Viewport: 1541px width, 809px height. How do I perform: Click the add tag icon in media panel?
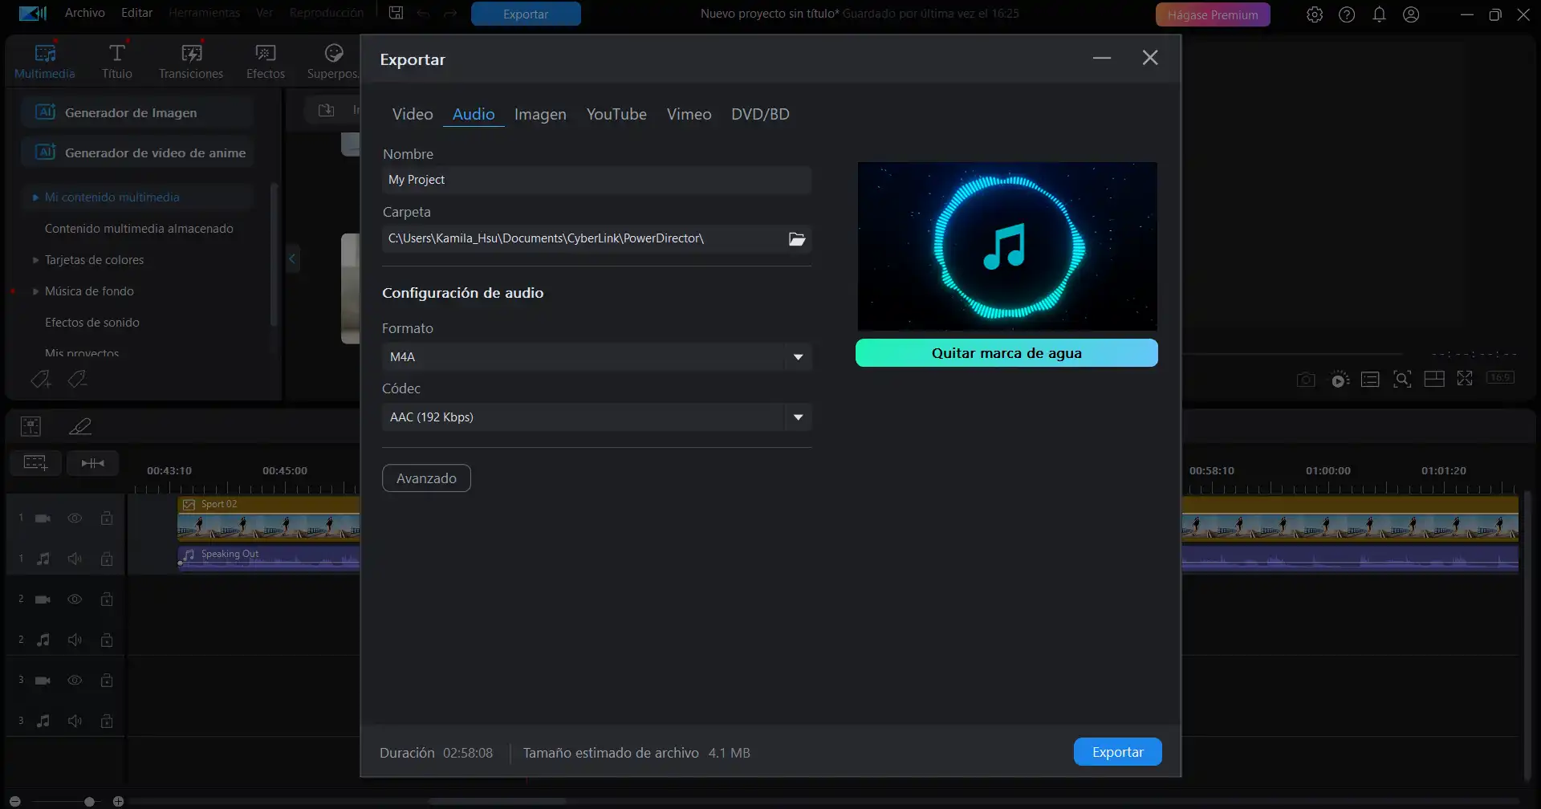[41, 379]
